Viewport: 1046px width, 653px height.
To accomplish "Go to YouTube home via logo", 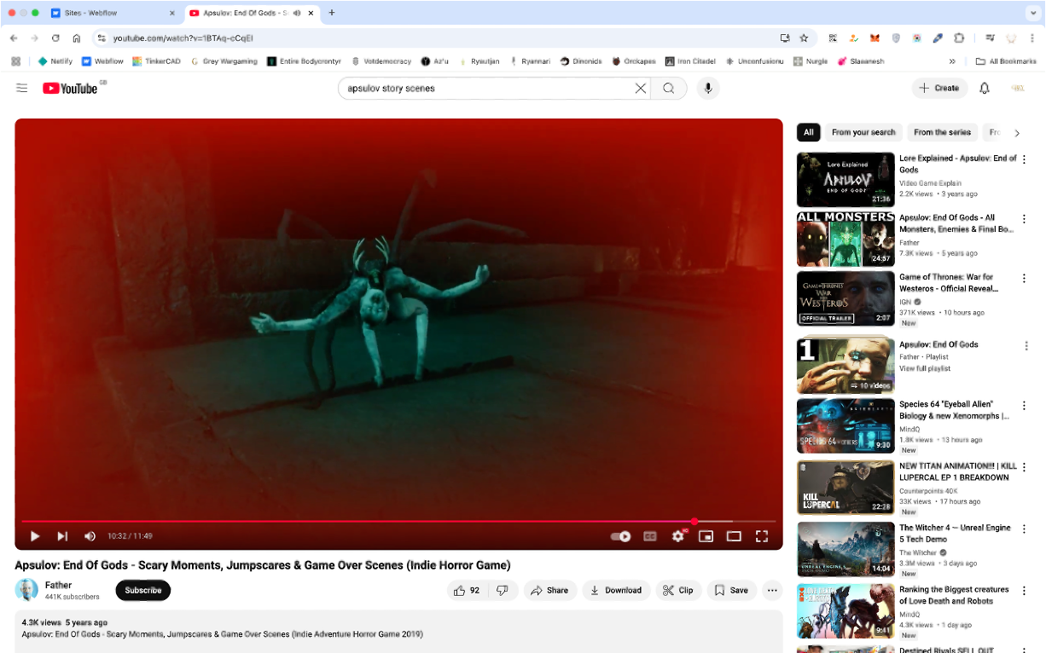I will point(70,88).
